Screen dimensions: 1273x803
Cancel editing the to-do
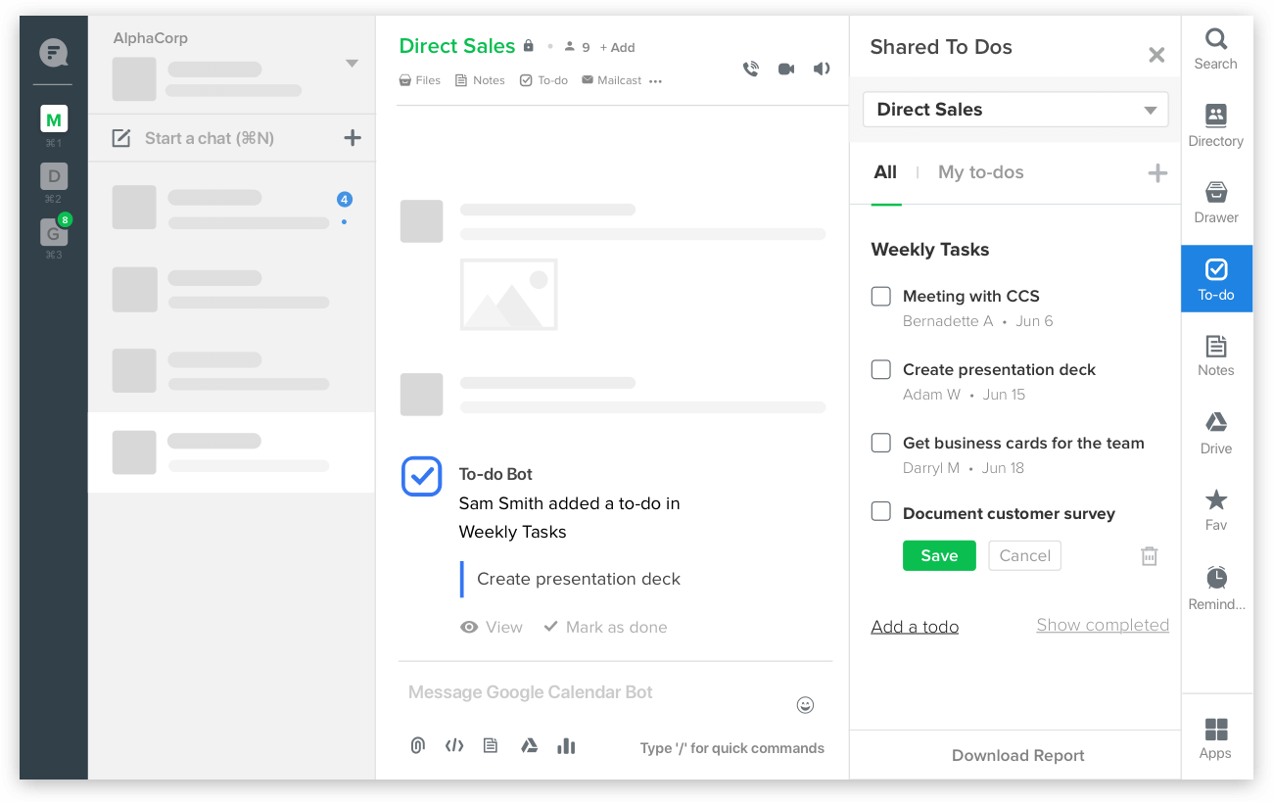tap(1024, 555)
